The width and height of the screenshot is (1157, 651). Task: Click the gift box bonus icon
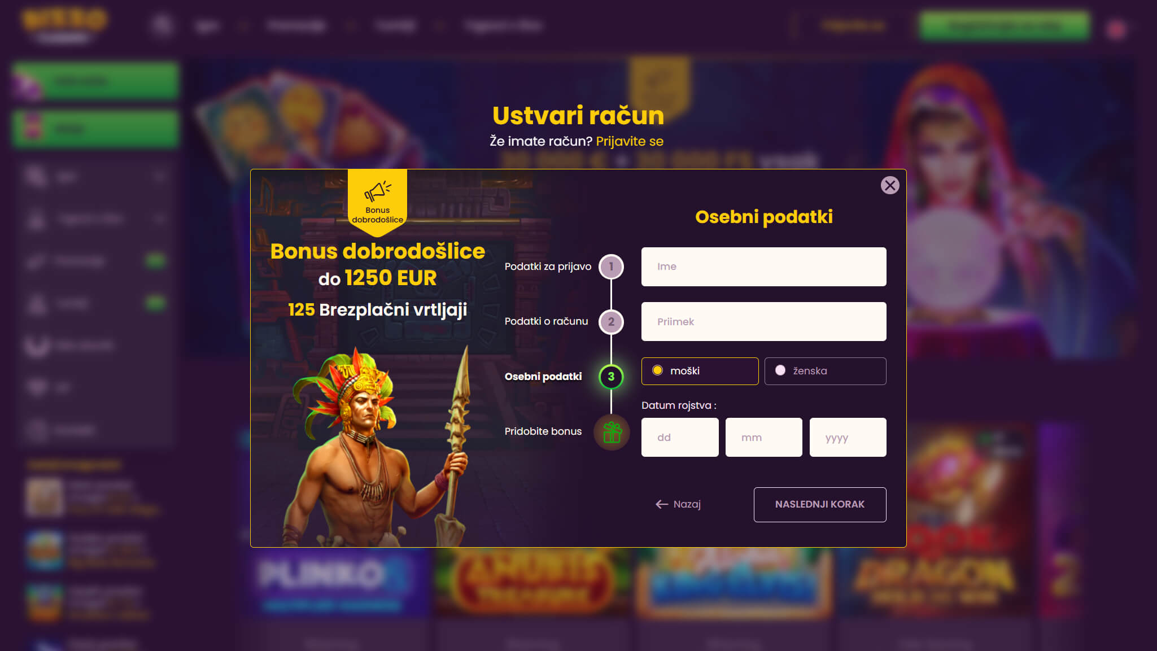[x=612, y=432]
